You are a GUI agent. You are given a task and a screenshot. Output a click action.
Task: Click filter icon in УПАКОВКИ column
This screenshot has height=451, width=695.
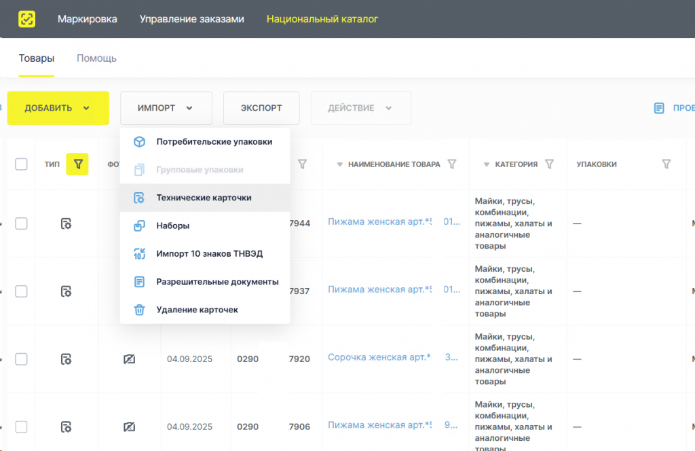tap(666, 164)
